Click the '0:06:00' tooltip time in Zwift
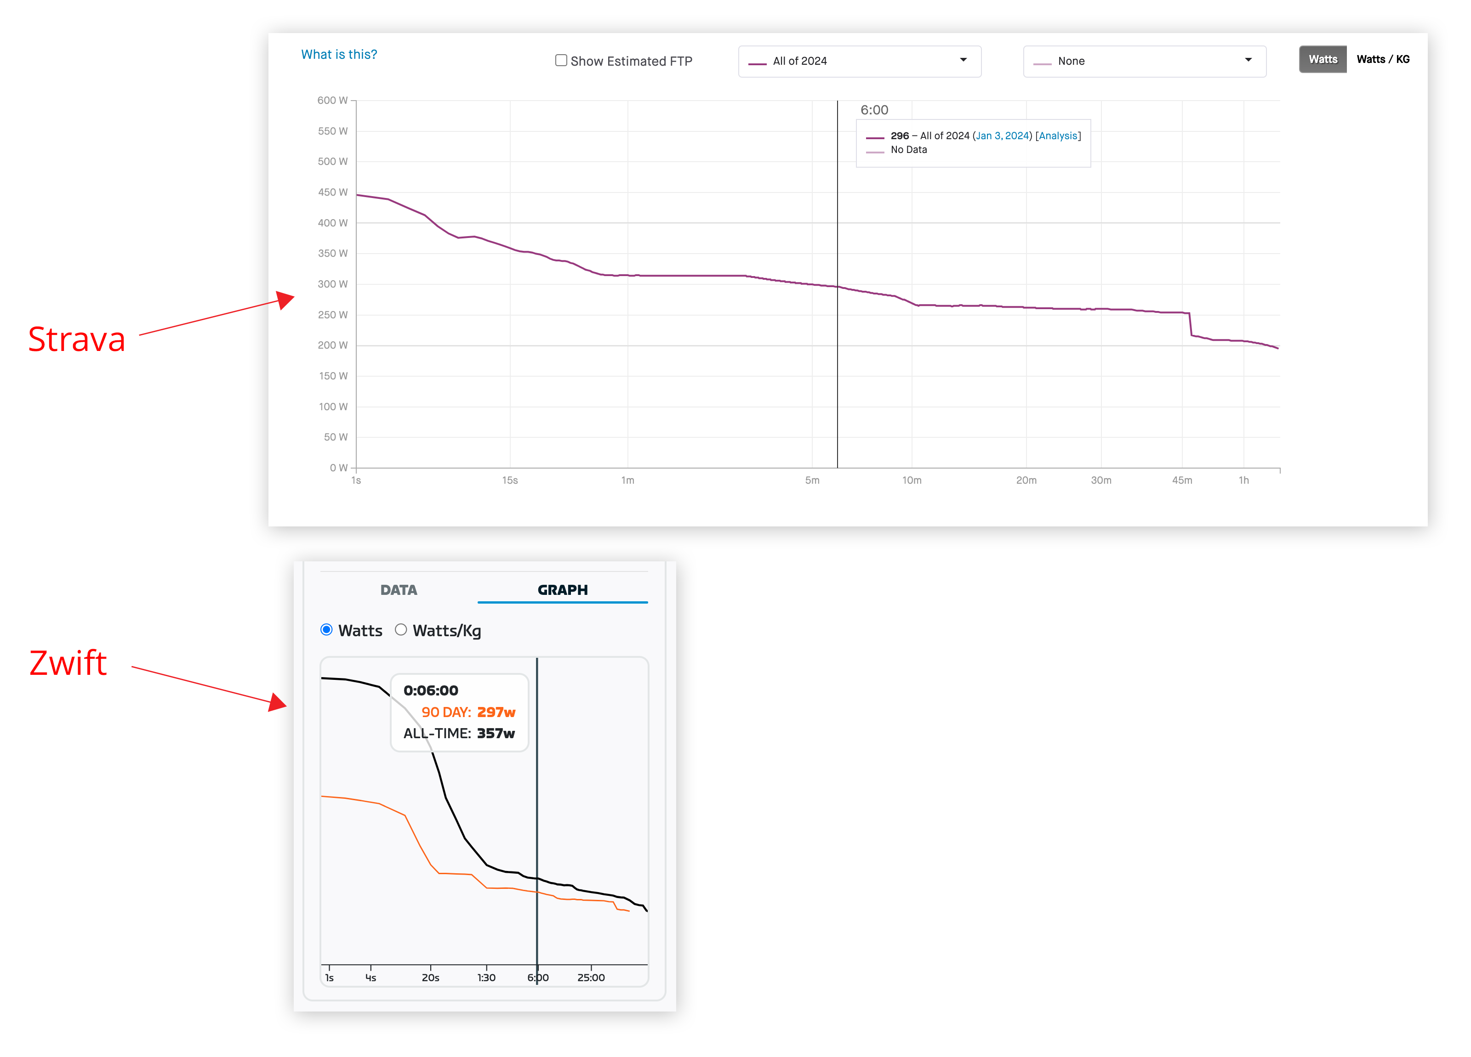Screen dimensions: 1471x1057 point(431,691)
